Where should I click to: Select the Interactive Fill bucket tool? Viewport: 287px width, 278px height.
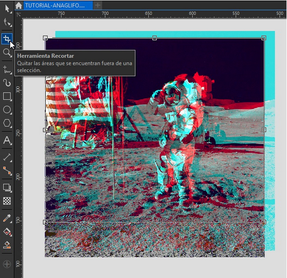(x=7, y=232)
